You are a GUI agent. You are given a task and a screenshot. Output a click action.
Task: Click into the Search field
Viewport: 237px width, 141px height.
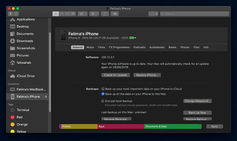pos(194,14)
